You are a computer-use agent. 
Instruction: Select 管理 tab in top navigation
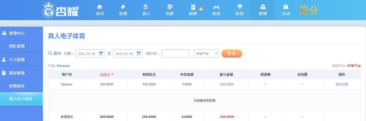(263, 10)
